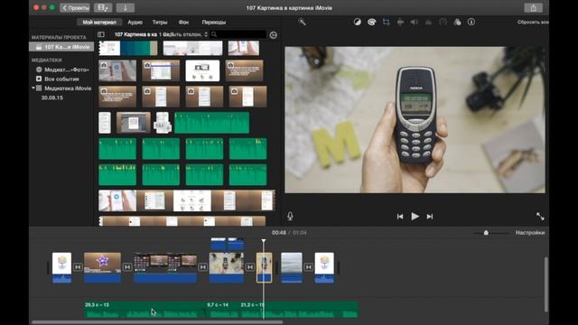Click transition icon before selected phone clip
This screenshot has width=578, height=325.
[250, 267]
